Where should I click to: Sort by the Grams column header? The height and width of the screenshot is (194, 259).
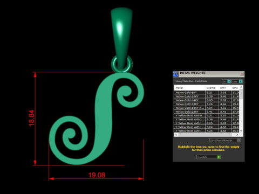(x=212, y=88)
